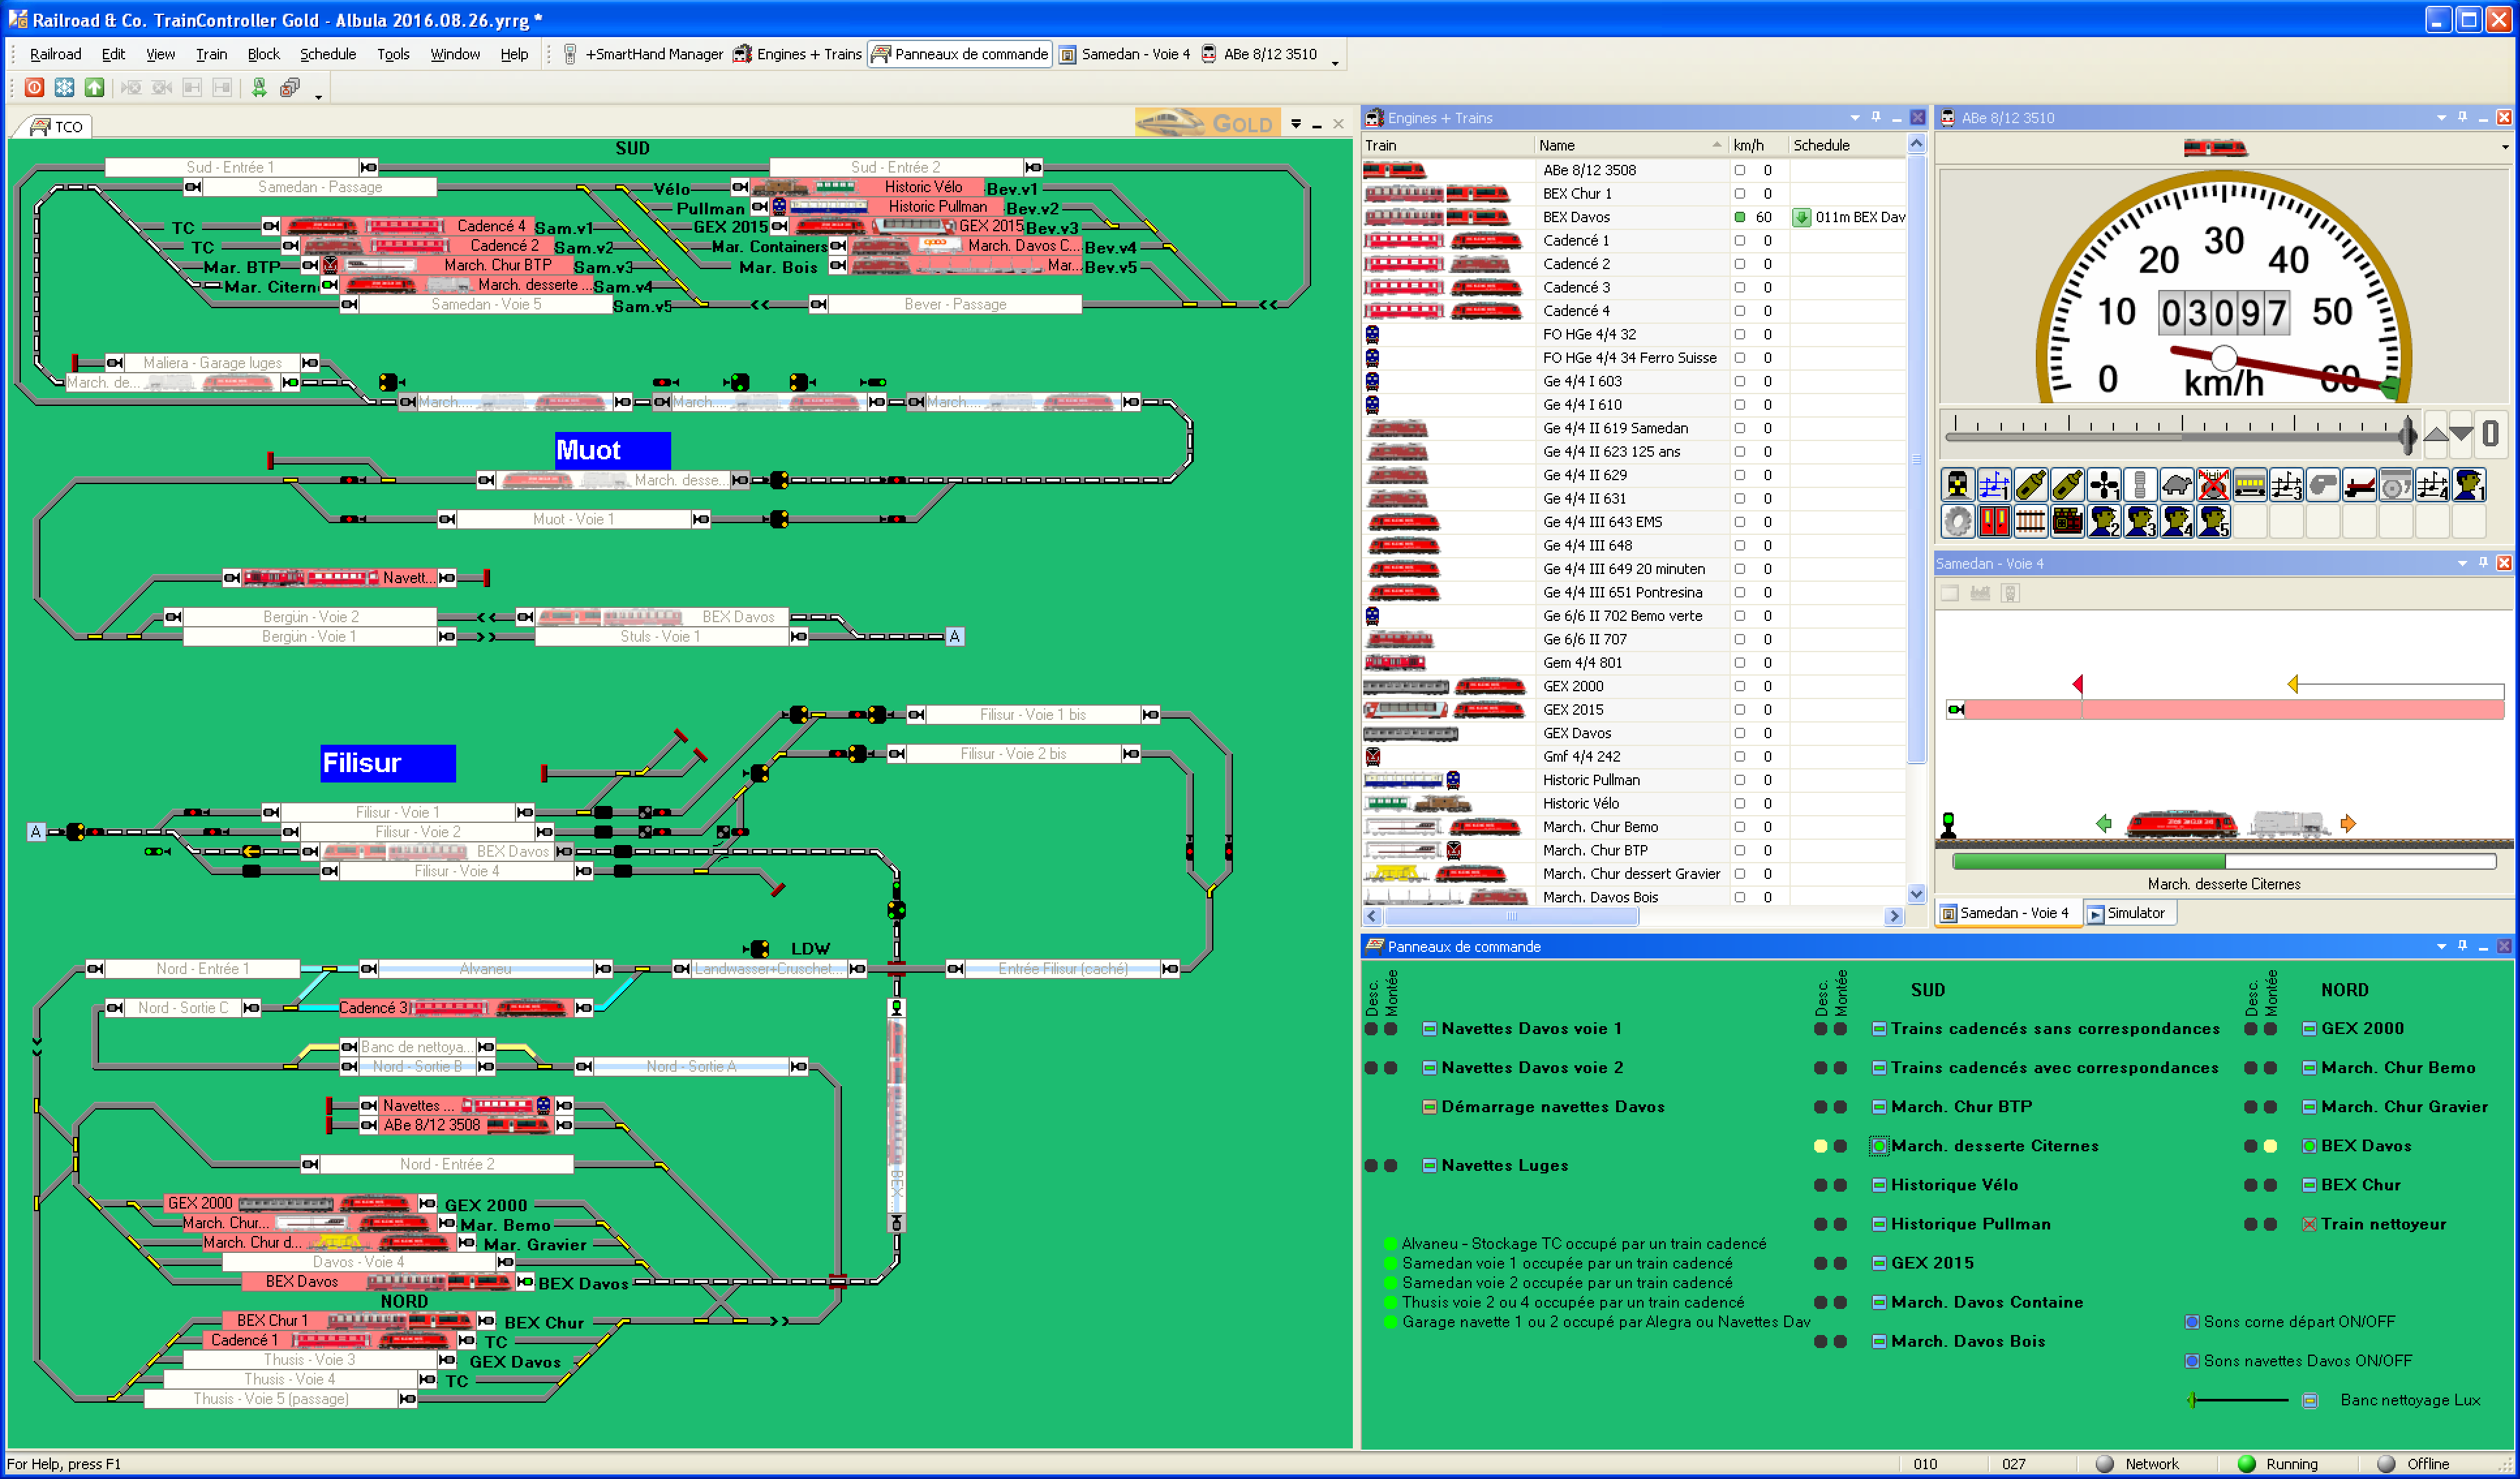Select BEX Davos row in train list
Viewport: 2520px width, 1479px height.
click(x=1634, y=217)
